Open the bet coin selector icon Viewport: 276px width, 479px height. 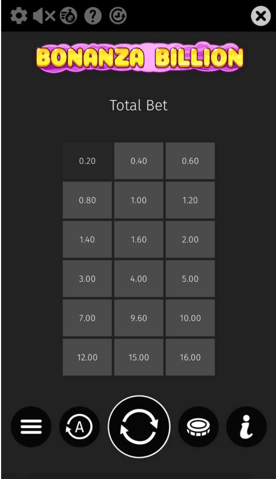(198, 427)
